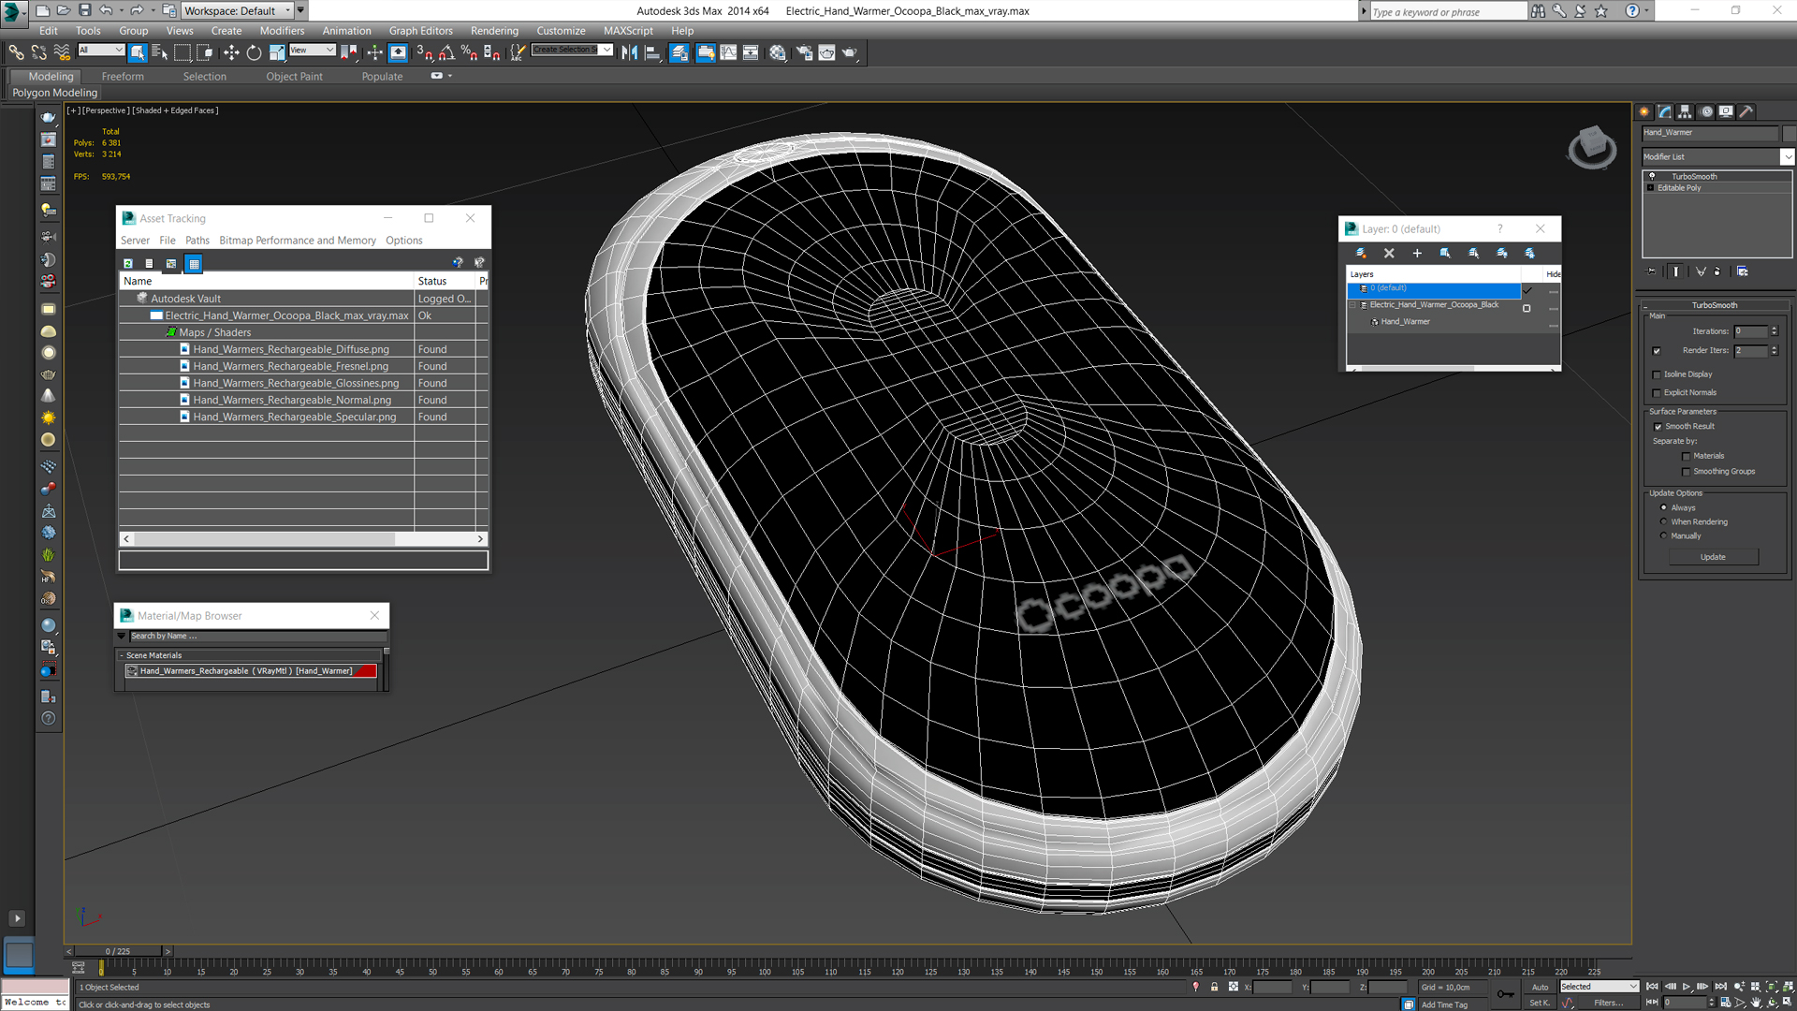
Task: Switch to the Freeform ribbon tab
Action: pos(123,77)
